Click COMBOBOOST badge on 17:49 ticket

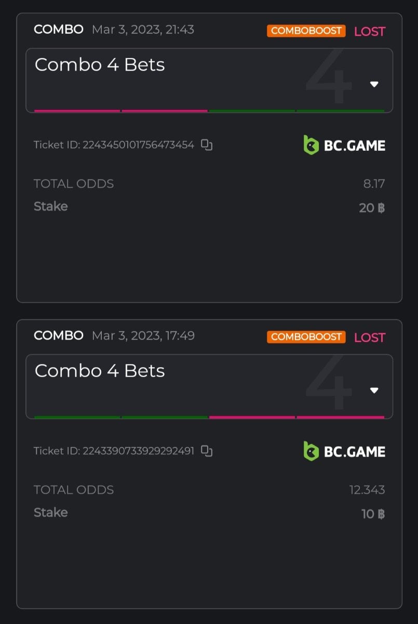[306, 336]
